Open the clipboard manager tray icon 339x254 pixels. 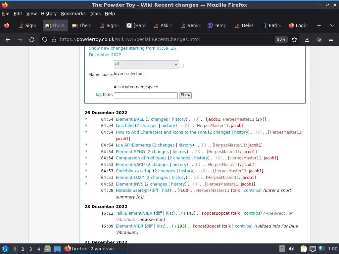304,249
